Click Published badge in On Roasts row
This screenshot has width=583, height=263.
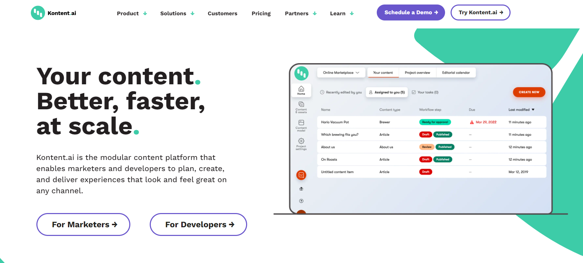click(x=443, y=160)
